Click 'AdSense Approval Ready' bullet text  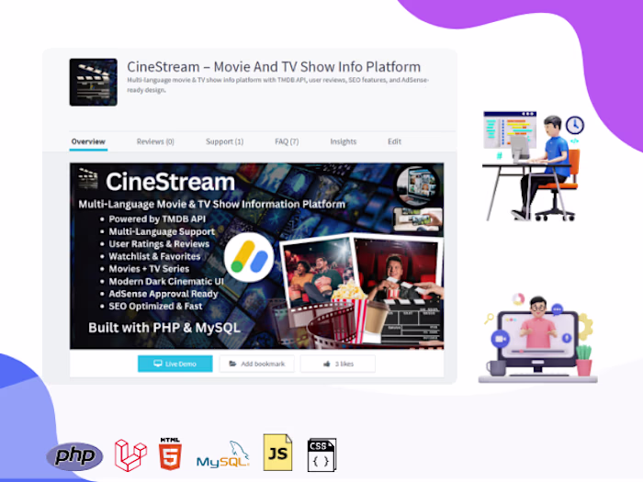164,294
